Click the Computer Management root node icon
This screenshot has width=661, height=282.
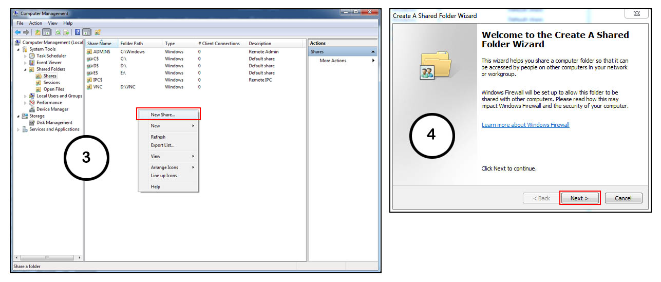(x=18, y=42)
